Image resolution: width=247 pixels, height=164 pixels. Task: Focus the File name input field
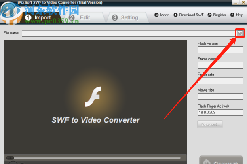click(129, 34)
